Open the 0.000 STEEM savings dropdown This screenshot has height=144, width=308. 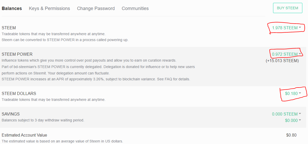coord(286,114)
